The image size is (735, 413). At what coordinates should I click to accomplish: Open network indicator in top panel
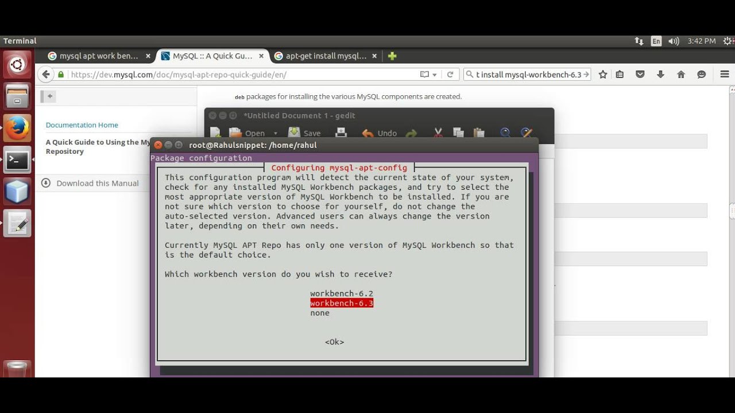[639, 41]
